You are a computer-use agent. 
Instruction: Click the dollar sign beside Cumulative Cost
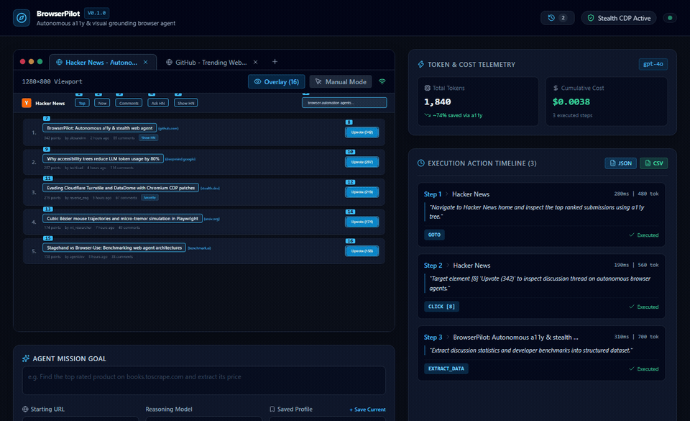click(556, 88)
